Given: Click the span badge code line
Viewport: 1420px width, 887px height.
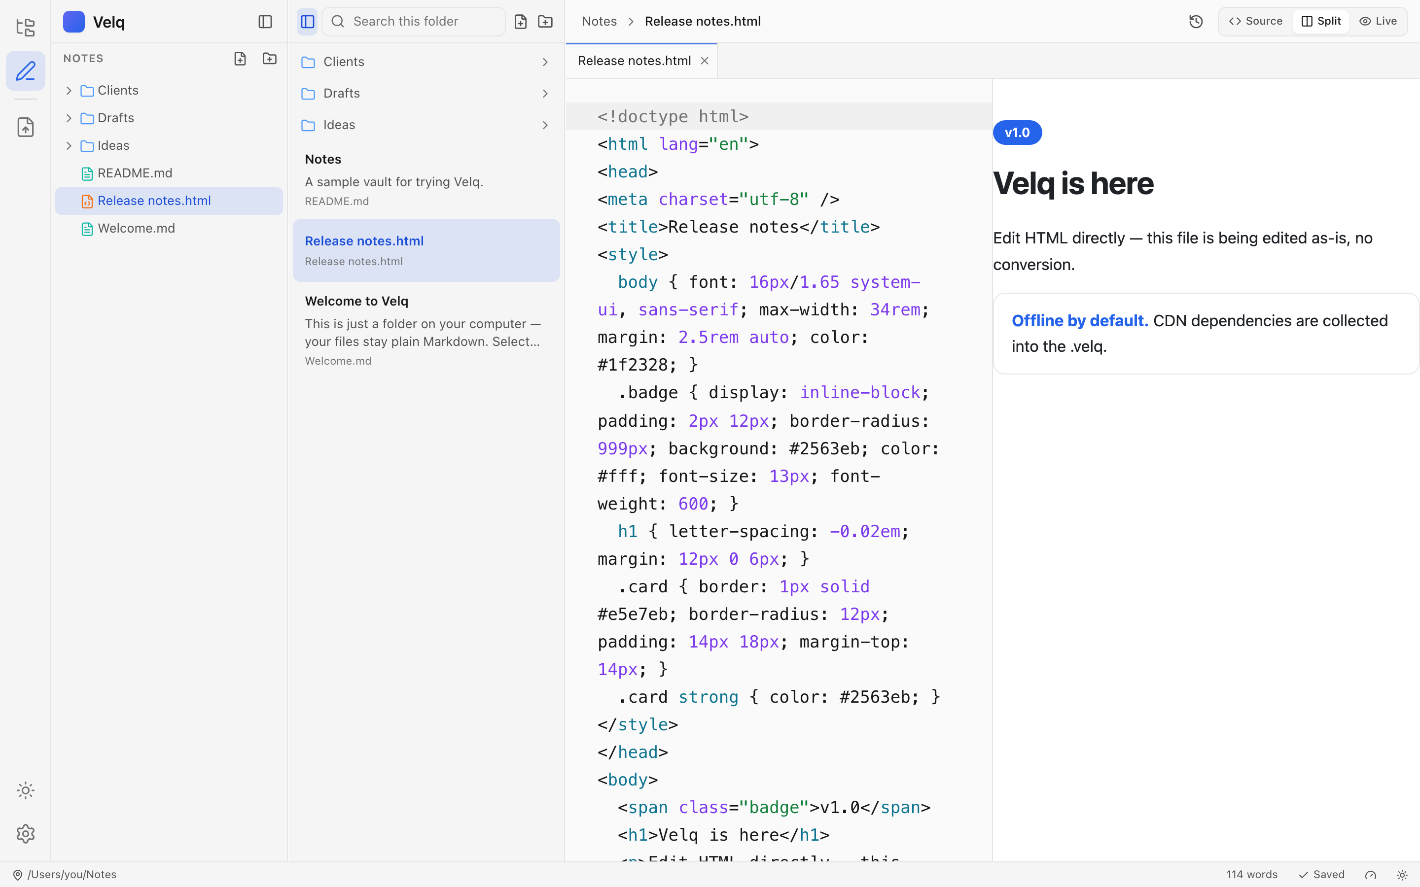Looking at the screenshot, I should tap(774, 808).
